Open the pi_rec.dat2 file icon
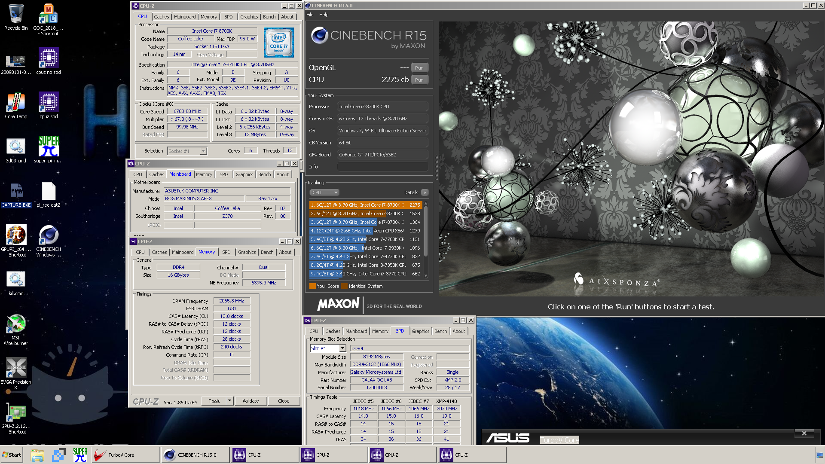The image size is (825, 464). coord(49,194)
